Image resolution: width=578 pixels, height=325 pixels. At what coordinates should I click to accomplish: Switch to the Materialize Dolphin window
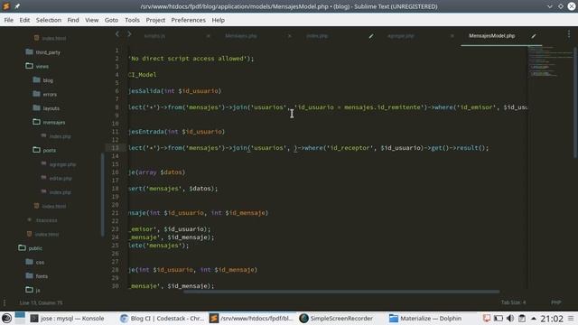tap(425, 319)
